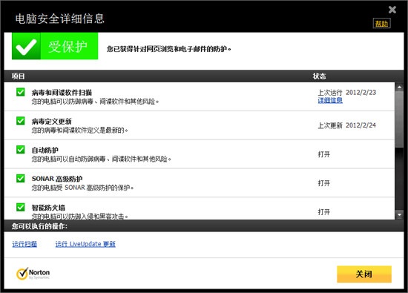Select the 病毒和间谍软件扫描 row title
This screenshot has height=293, width=408.
point(62,93)
